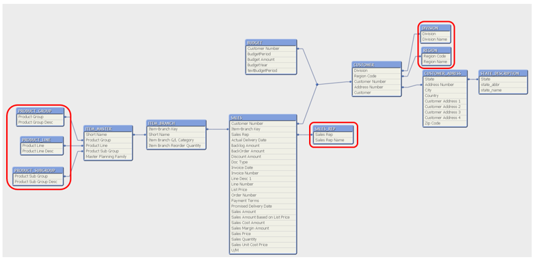Click the Budget Amount field

(271, 59)
